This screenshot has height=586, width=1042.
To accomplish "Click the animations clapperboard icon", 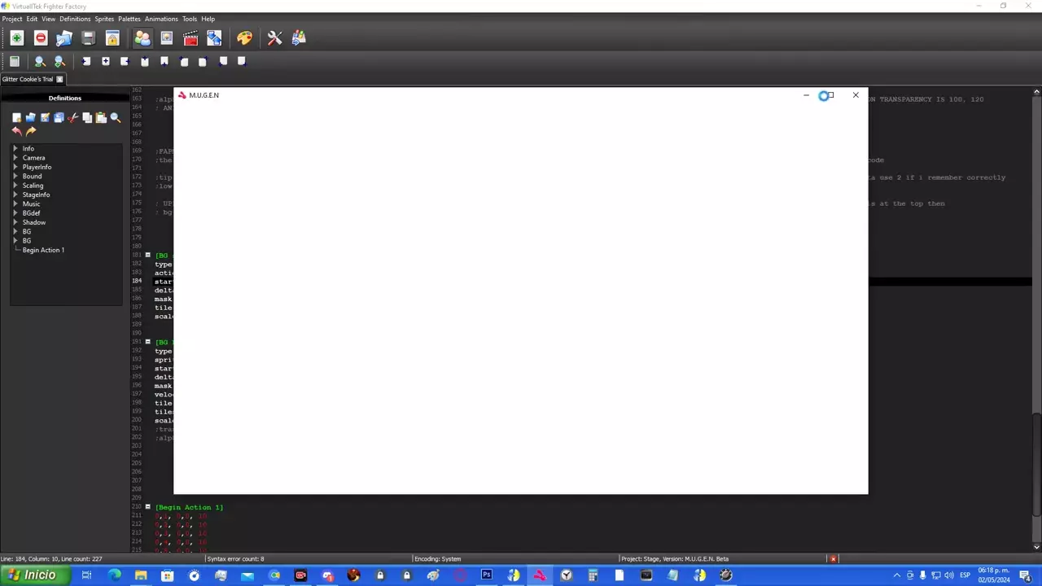I will pyautogui.click(x=190, y=38).
